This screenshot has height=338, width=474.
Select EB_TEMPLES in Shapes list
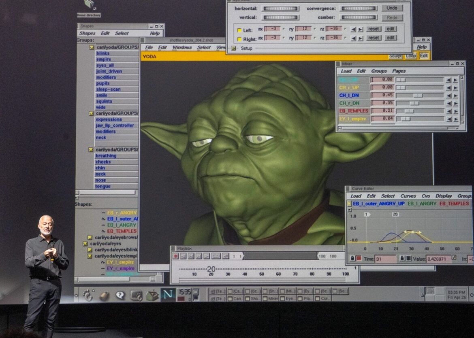coord(122,232)
